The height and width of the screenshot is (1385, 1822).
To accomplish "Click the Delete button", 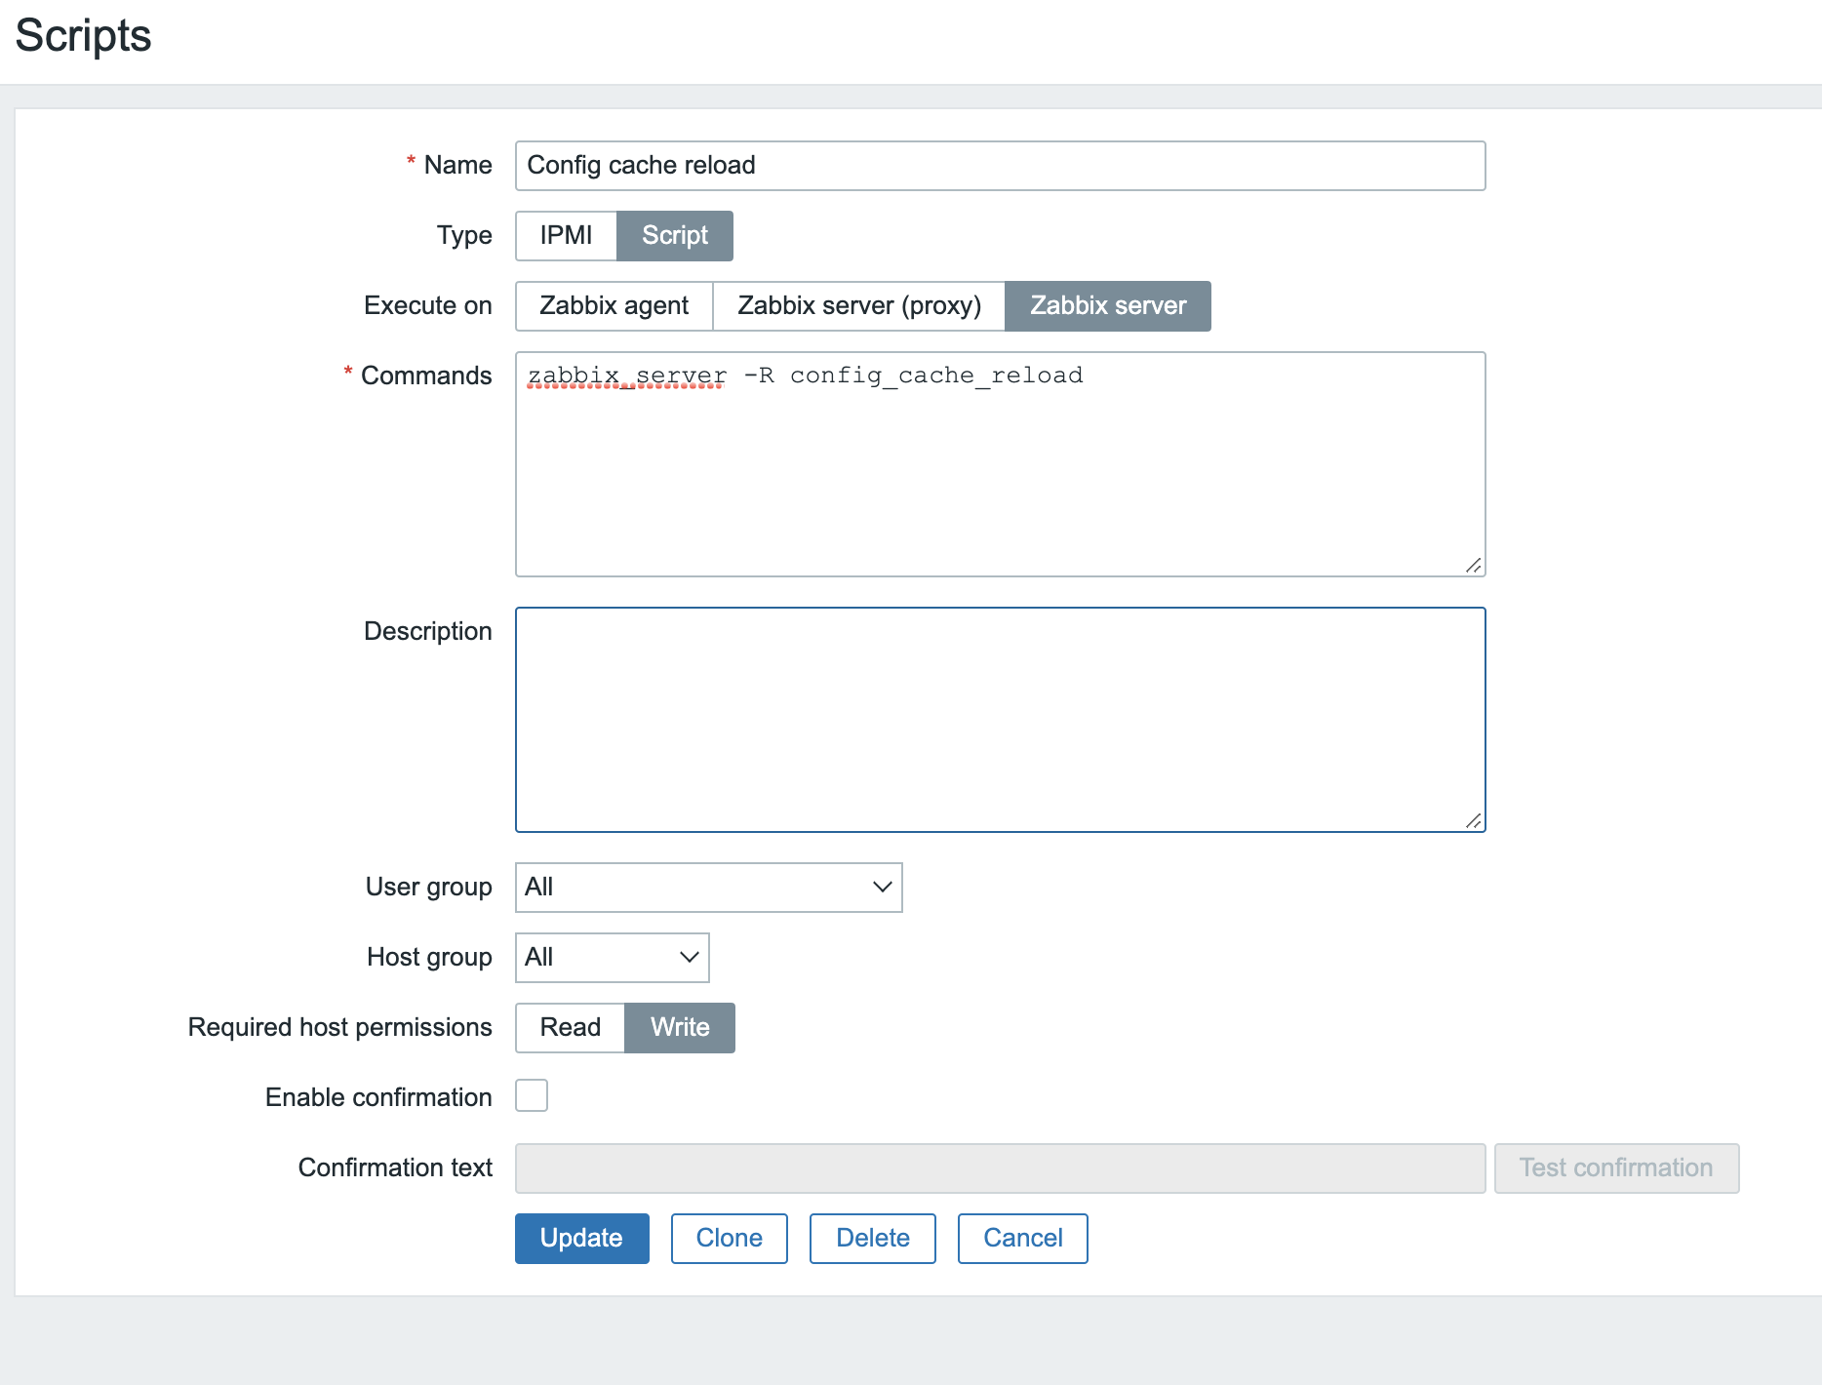I will [x=872, y=1239].
